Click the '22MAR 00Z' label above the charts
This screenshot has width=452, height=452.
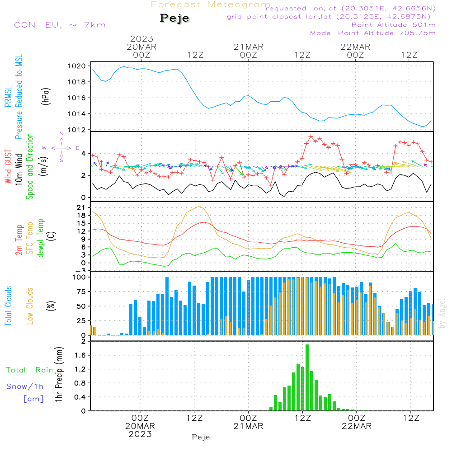pyautogui.click(x=355, y=51)
